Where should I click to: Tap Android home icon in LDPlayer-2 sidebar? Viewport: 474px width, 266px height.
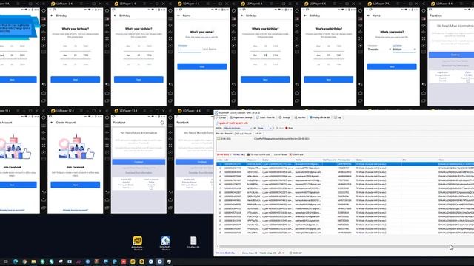pos(107,93)
